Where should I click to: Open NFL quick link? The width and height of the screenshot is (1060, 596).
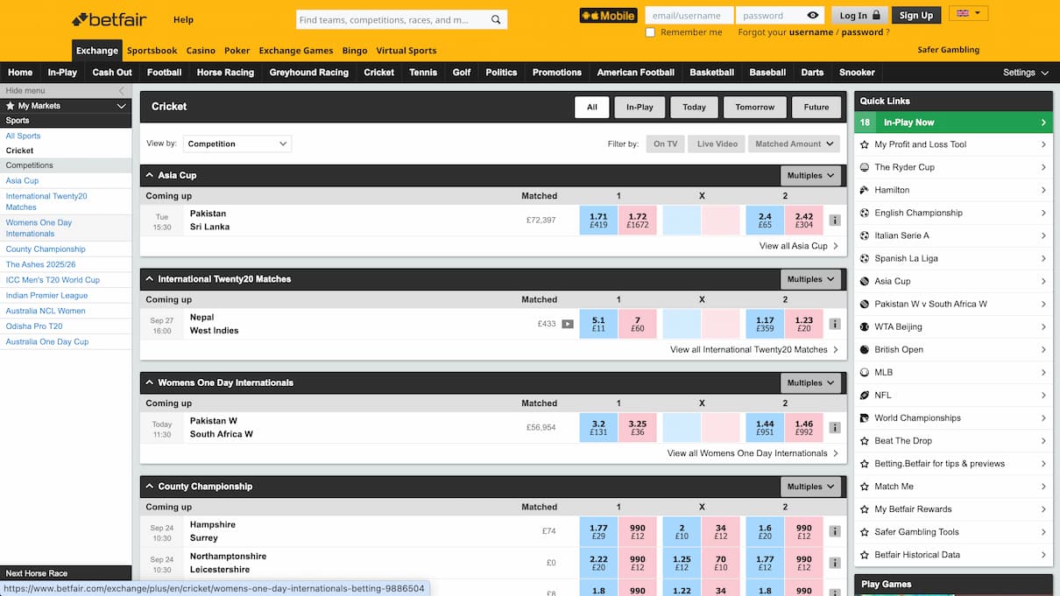click(x=953, y=395)
